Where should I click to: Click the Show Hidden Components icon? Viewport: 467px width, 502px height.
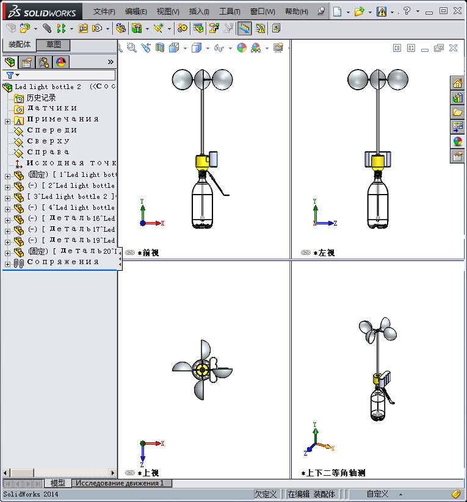point(120,28)
